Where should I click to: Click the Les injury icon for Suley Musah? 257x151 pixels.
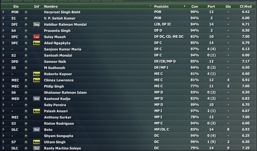37,37
